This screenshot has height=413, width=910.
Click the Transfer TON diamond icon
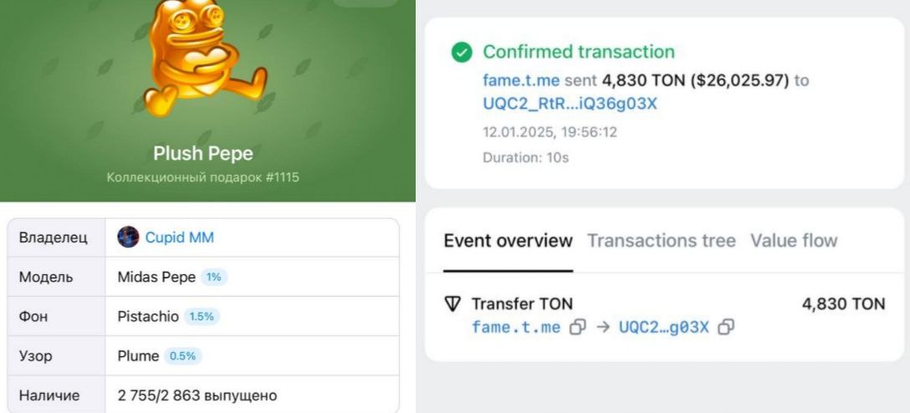pyautogui.click(x=452, y=303)
